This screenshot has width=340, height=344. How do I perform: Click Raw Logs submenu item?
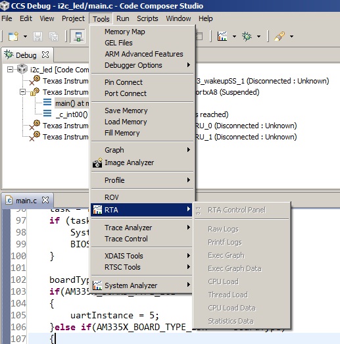[x=242, y=230]
